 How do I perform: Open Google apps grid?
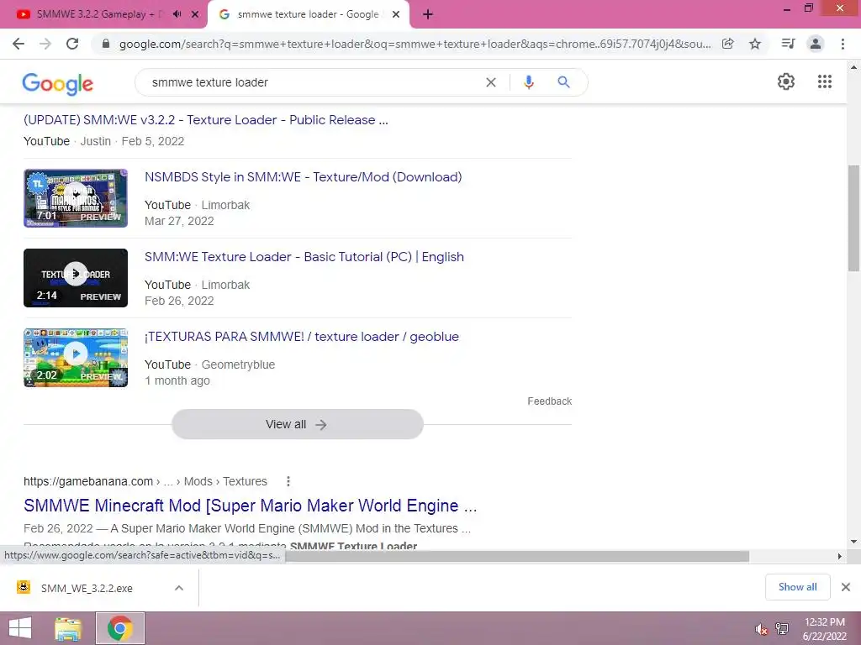click(x=825, y=81)
